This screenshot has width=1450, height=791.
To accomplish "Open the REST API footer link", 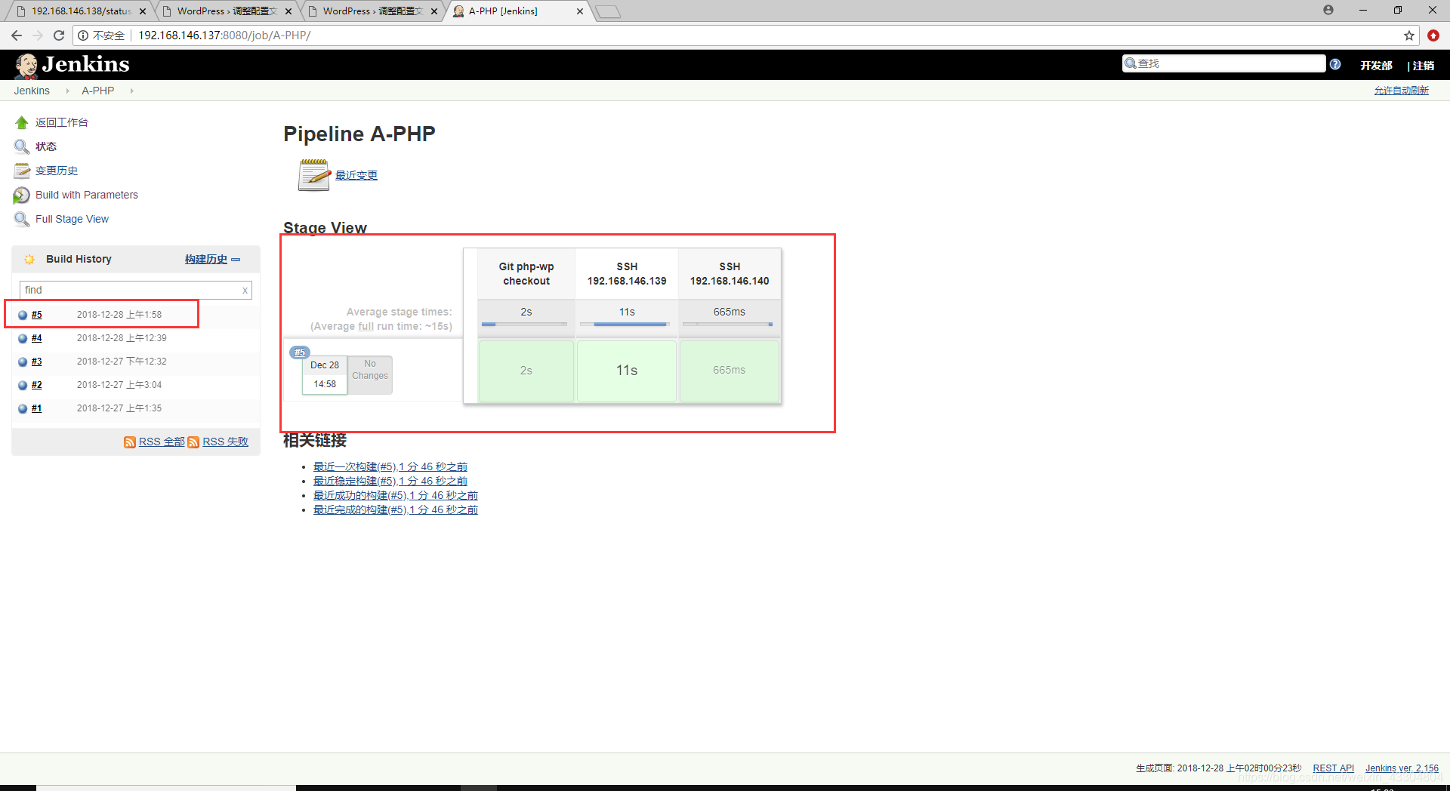I will pyautogui.click(x=1334, y=768).
